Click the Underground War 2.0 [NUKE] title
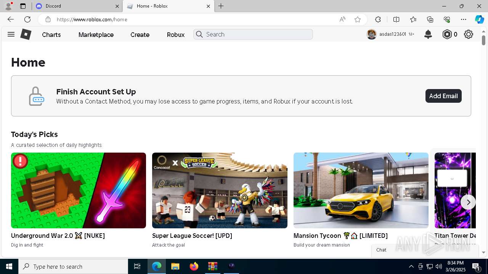Image resolution: width=488 pixels, height=274 pixels. [x=58, y=236]
